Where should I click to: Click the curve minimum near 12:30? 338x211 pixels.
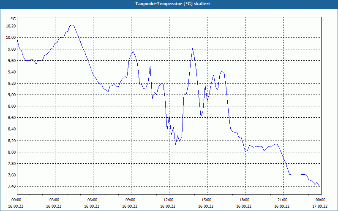175,144
